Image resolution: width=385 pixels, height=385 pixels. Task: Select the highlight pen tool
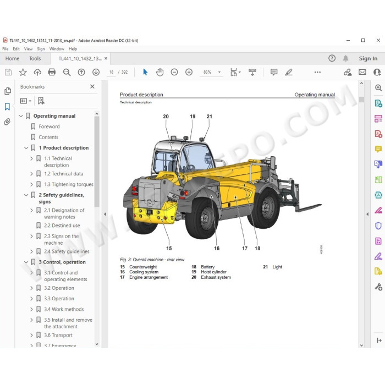pyautogui.click(x=289, y=72)
